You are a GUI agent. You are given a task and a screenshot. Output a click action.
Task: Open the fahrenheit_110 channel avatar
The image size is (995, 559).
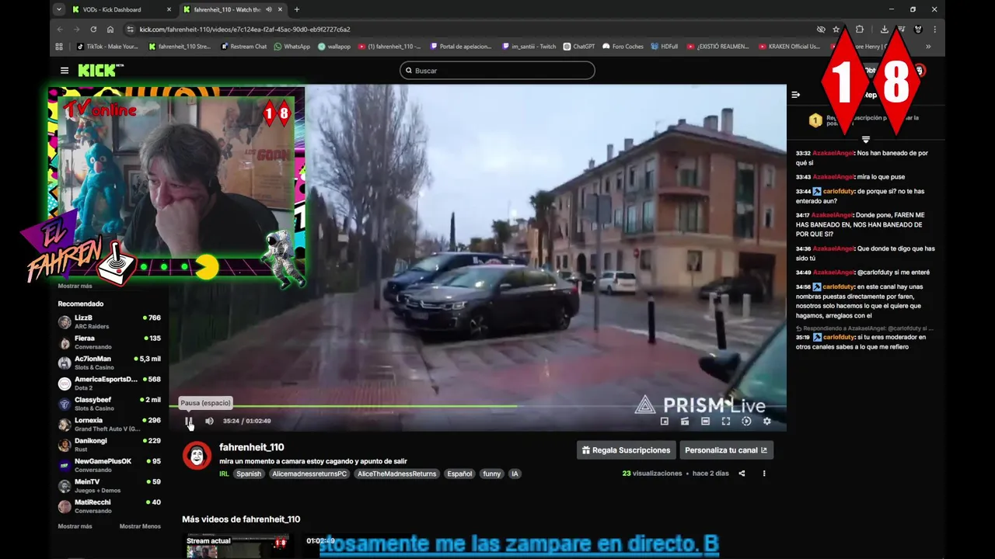coord(197,456)
